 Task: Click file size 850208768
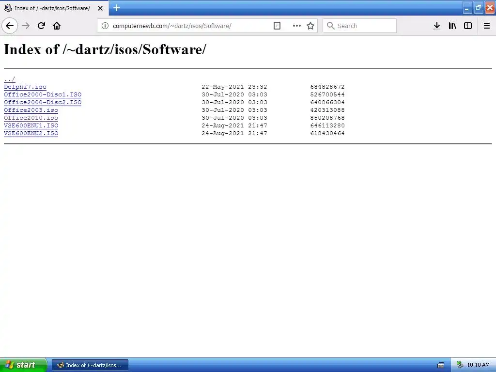[x=327, y=118]
